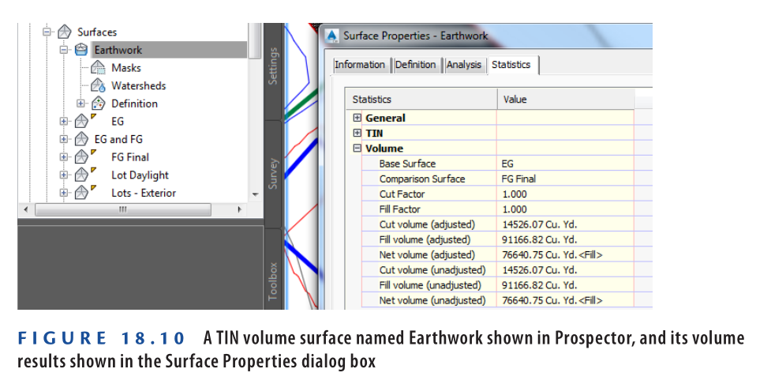Switch to the Information tab

point(360,65)
